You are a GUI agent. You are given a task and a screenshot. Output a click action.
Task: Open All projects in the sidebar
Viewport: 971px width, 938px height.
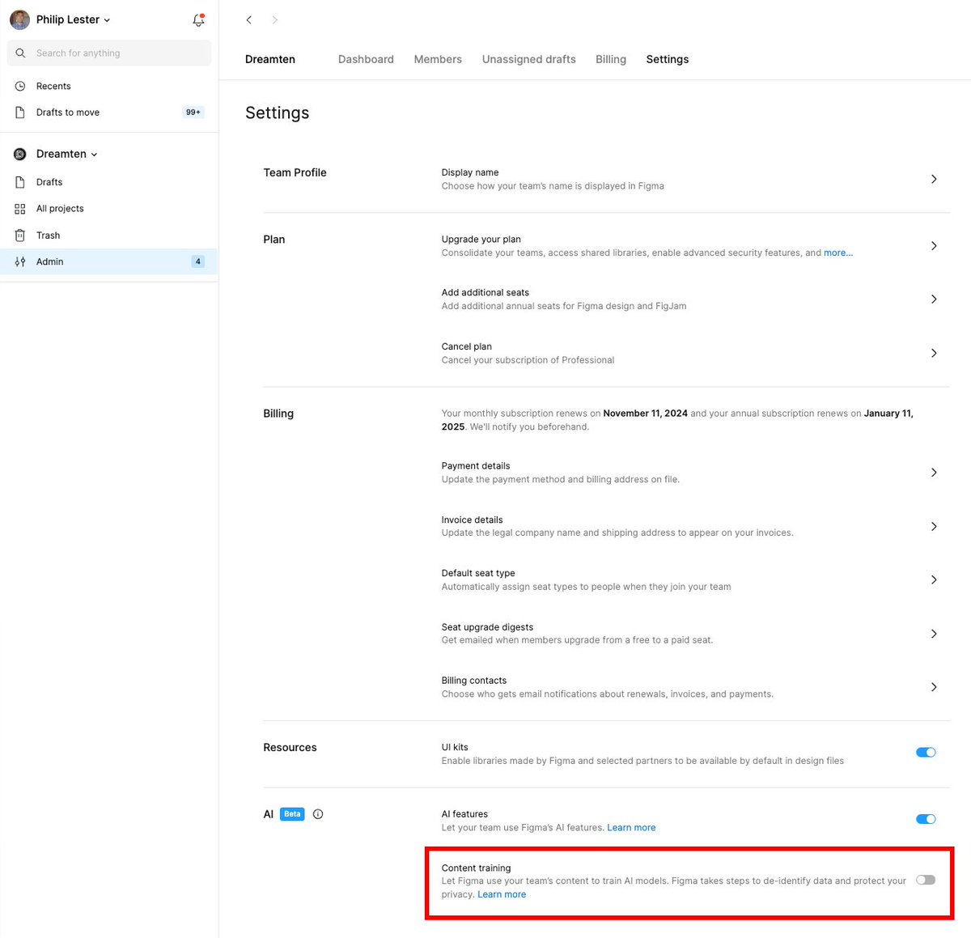coord(109,209)
